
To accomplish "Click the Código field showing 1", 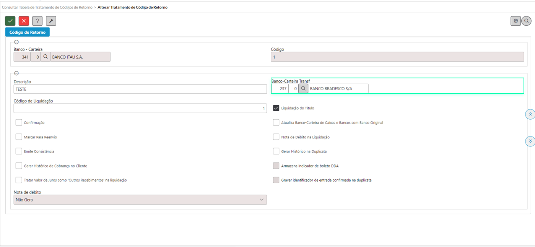I will (x=397, y=57).
